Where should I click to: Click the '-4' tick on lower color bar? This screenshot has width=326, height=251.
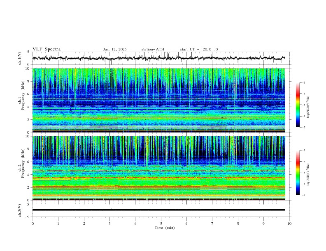tap(304, 162)
